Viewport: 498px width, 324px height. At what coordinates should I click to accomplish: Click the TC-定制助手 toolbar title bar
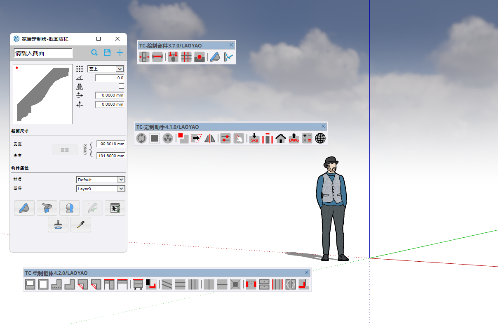coord(227,127)
